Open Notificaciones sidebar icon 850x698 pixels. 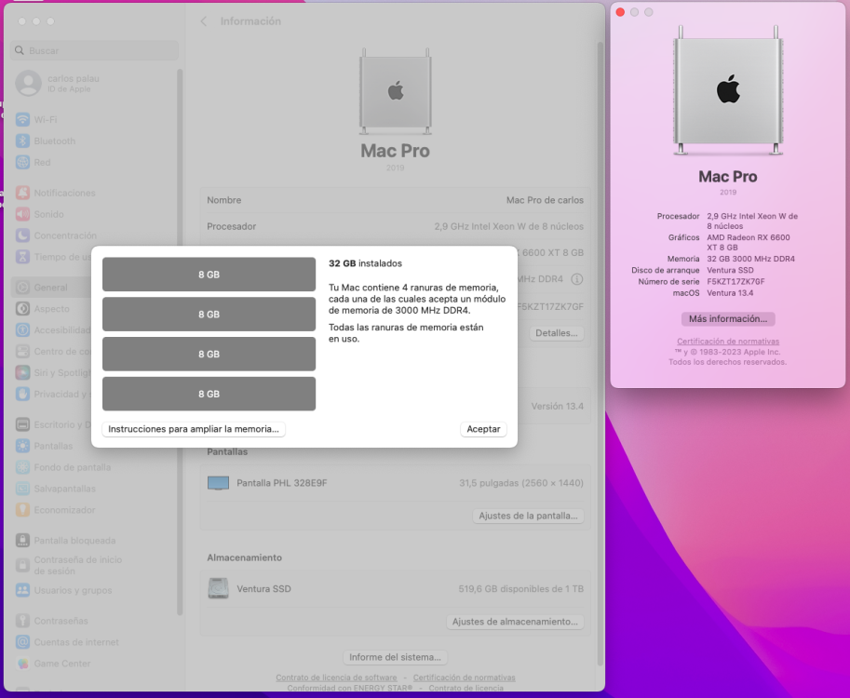22,193
